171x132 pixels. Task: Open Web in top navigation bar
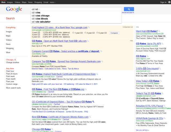click(x=3, y=2)
